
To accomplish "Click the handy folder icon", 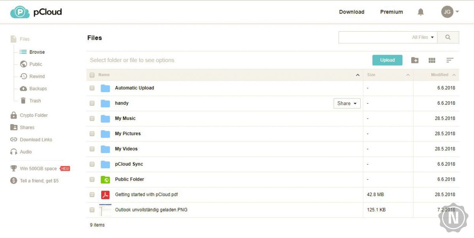I will tap(105, 103).
